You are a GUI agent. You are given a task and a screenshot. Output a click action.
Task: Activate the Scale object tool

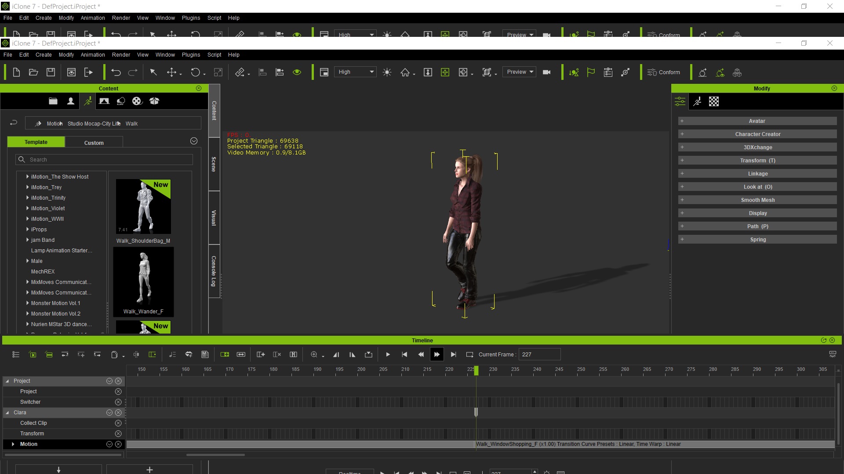pyautogui.click(x=218, y=72)
